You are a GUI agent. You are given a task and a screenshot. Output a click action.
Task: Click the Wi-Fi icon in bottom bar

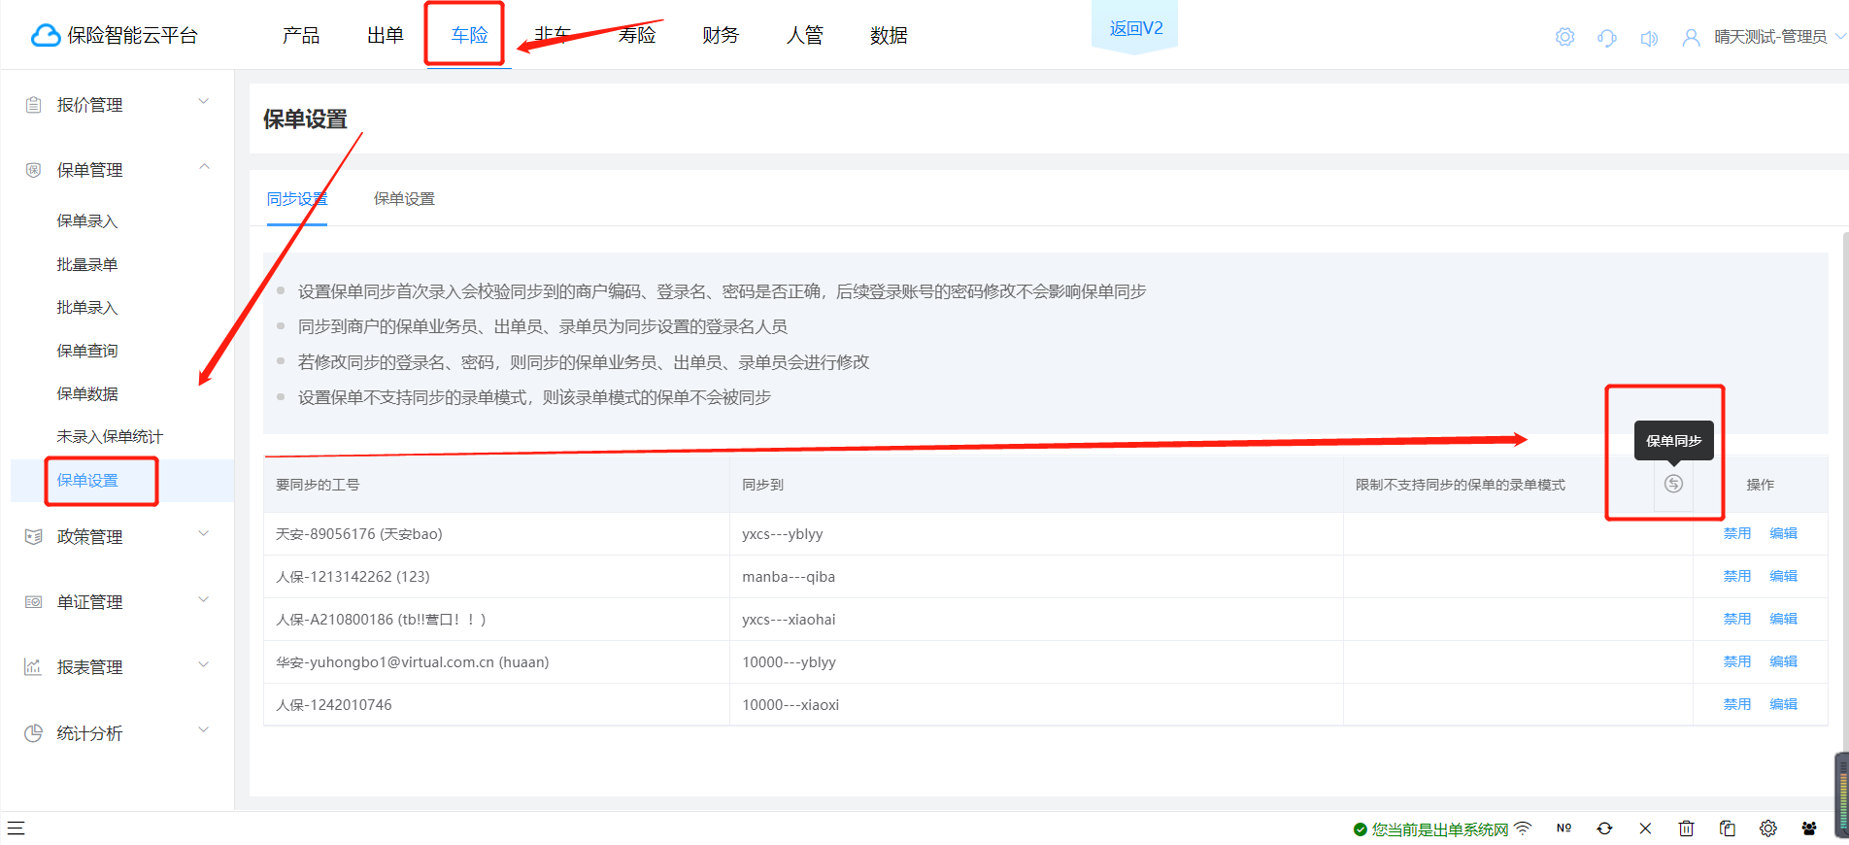click(1523, 828)
